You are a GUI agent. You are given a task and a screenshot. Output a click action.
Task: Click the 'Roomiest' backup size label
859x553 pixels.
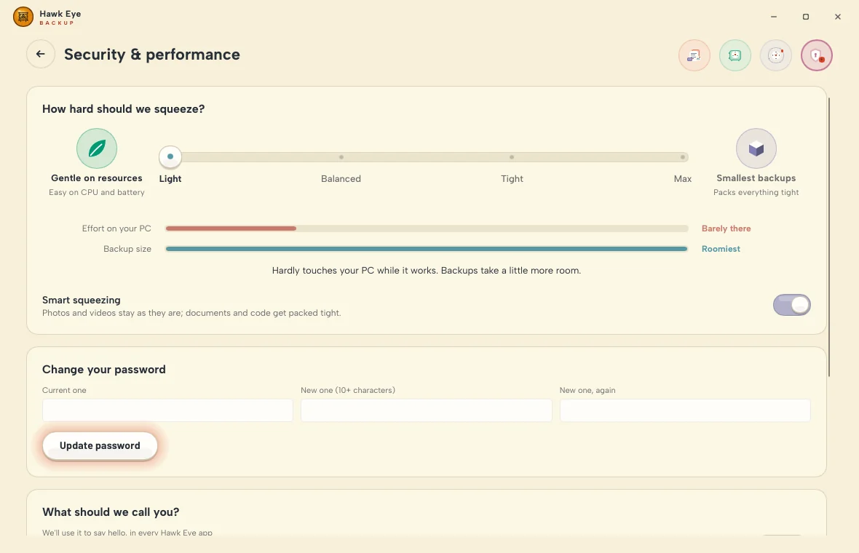[x=721, y=249]
